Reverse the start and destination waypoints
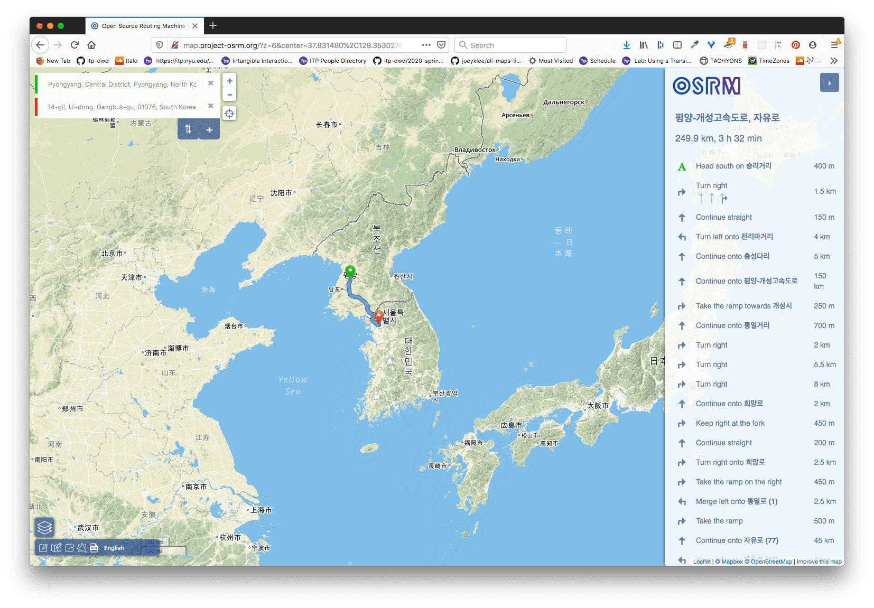 [x=188, y=129]
